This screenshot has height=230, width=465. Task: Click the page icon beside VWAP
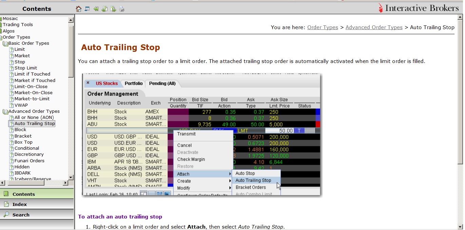[12, 105]
